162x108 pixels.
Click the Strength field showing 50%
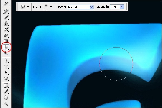(115, 7)
